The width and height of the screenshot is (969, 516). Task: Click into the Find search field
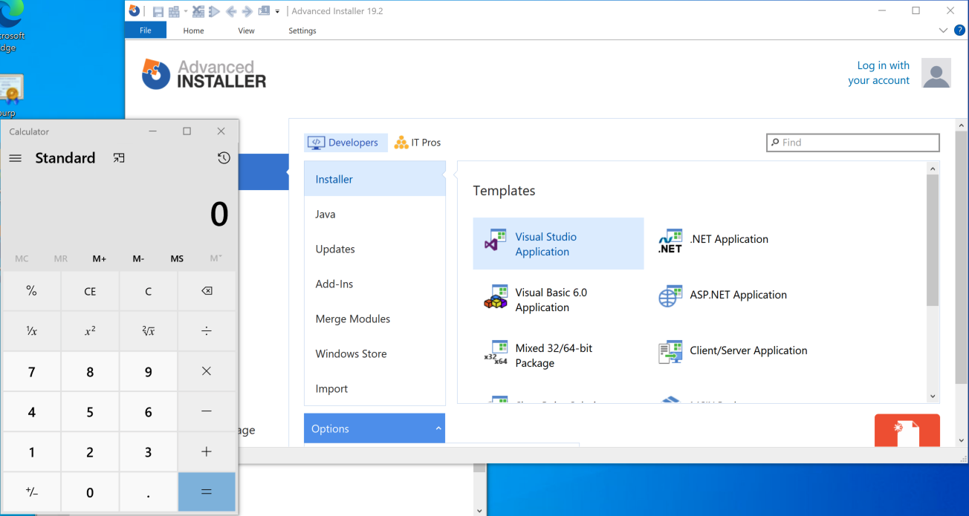click(853, 143)
